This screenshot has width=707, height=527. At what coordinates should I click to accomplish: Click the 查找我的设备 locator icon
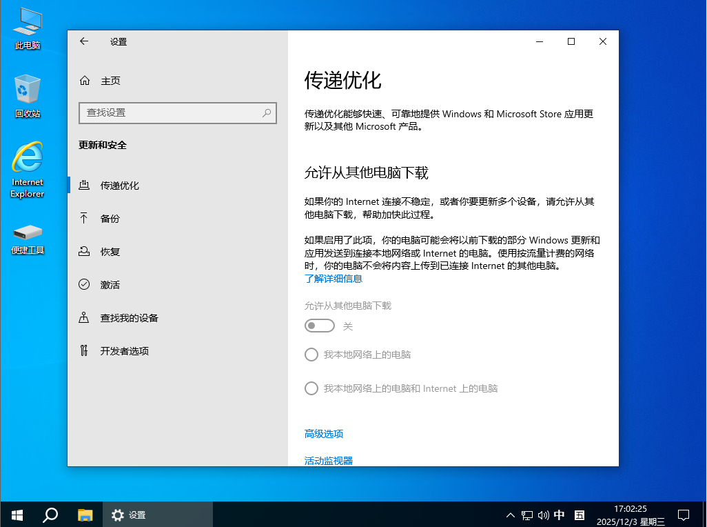coord(84,317)
